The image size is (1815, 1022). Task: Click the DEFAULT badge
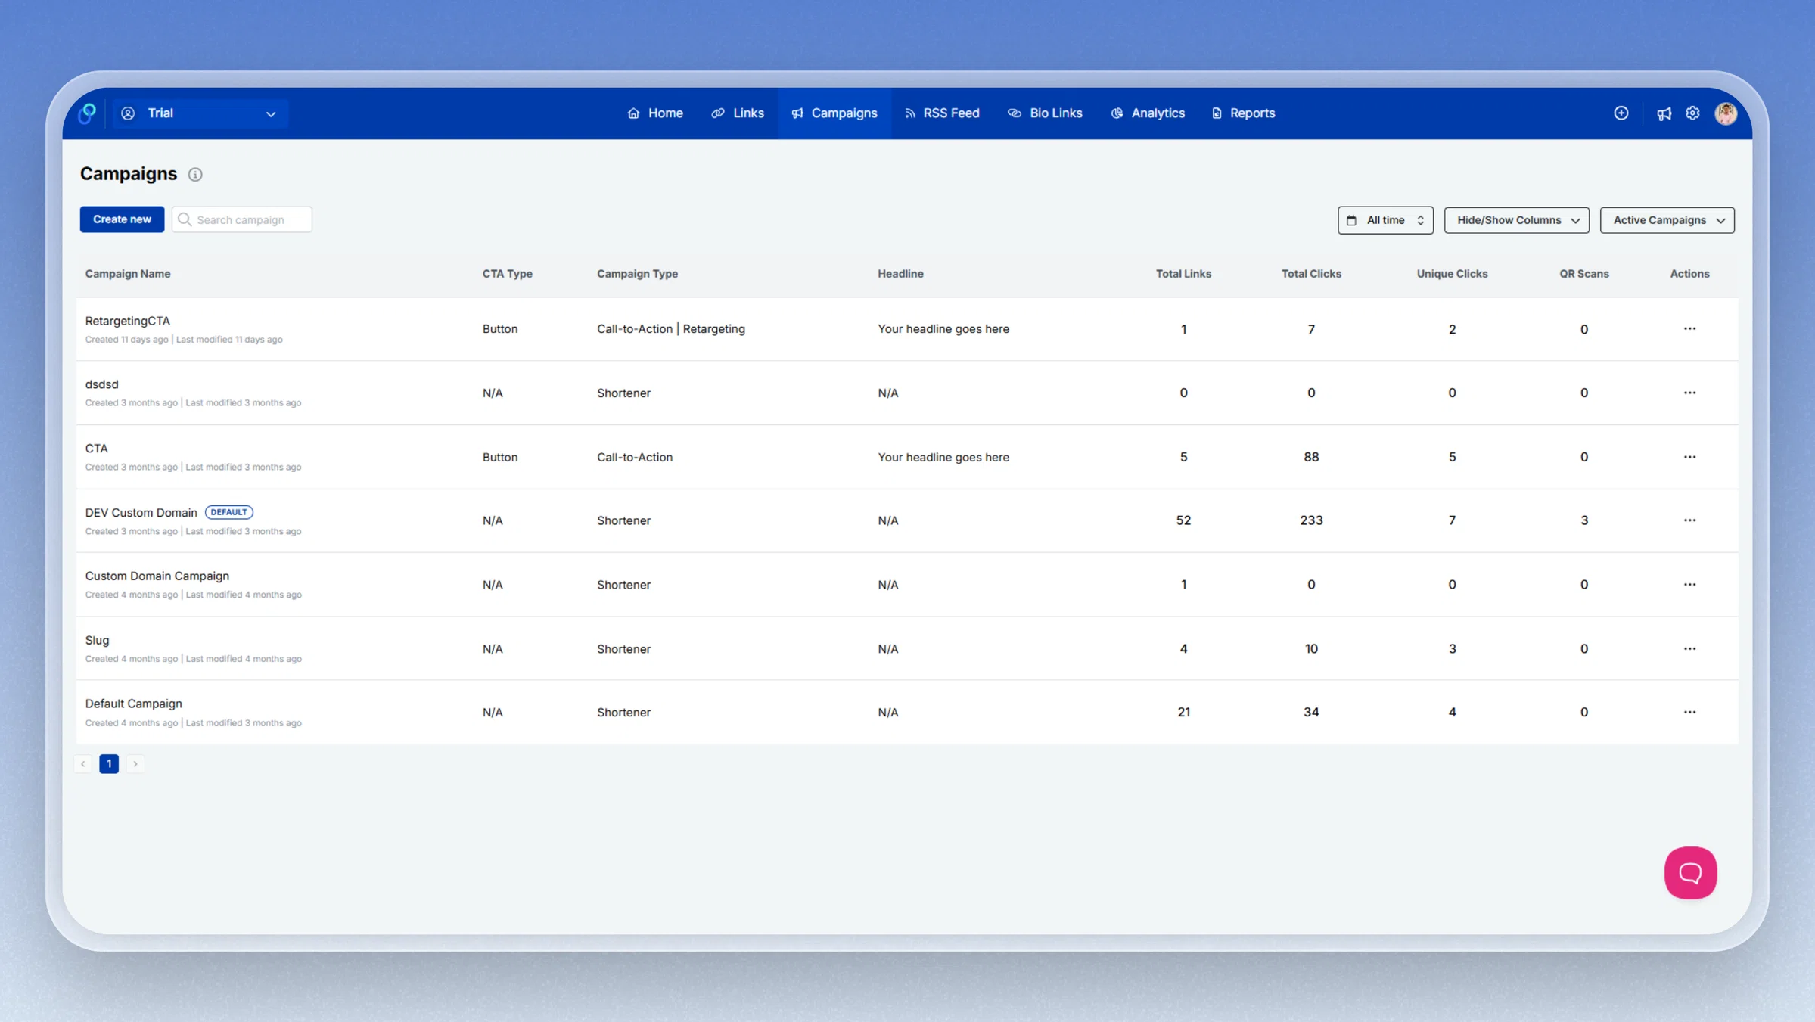coord(229,512)
